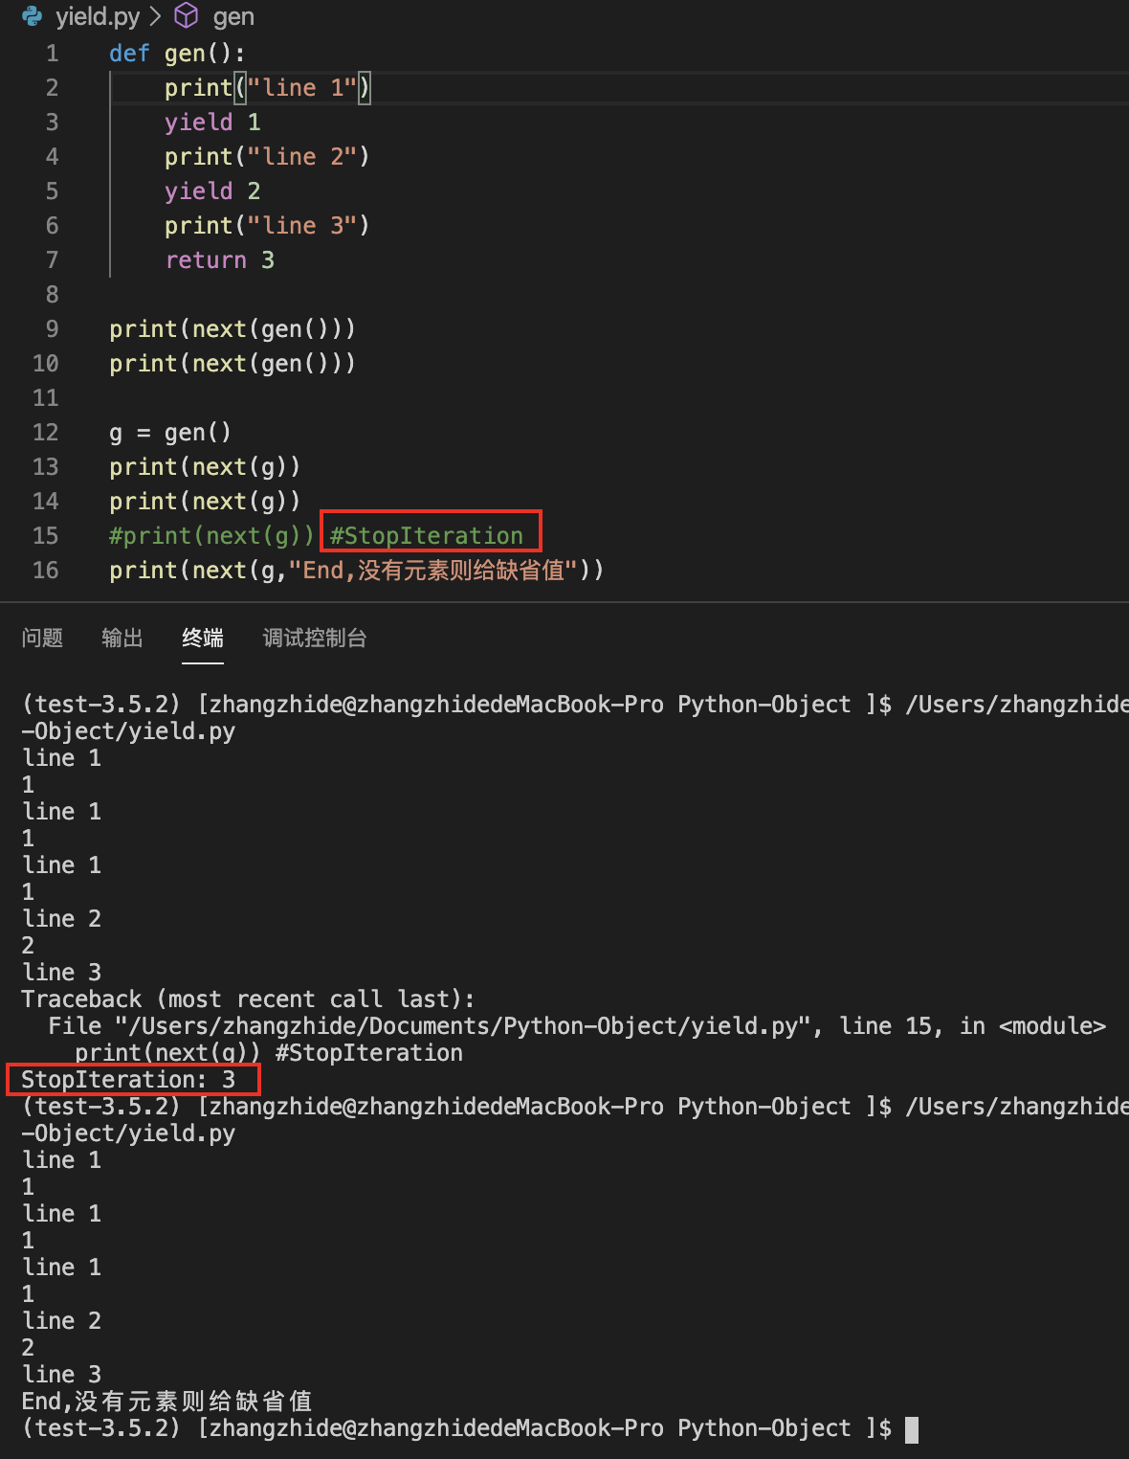Click 'def gen():' on line 1
Viewport: 1129px width, 1459px height.
177,54
